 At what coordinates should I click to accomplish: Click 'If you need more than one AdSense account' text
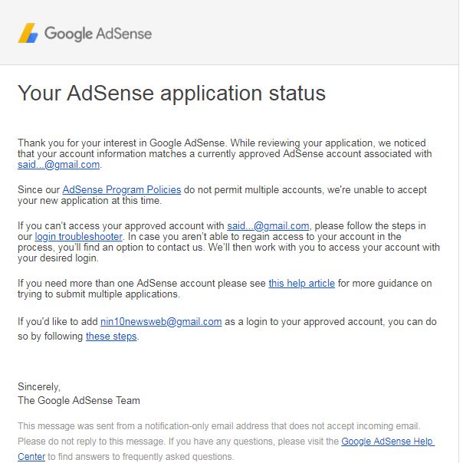pyautogui.click(x=142, y=283)
